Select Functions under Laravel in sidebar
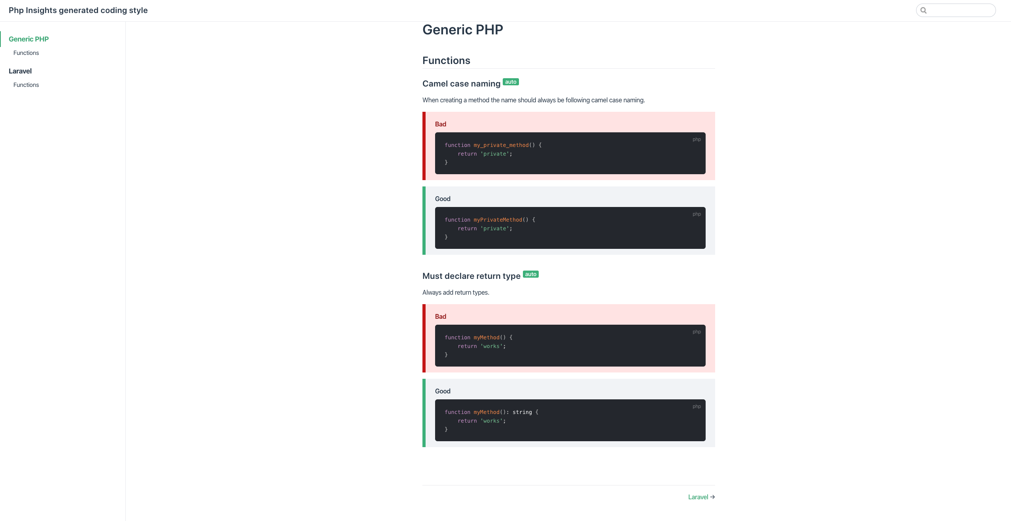 pyautogui.click(x=26, y=85)
